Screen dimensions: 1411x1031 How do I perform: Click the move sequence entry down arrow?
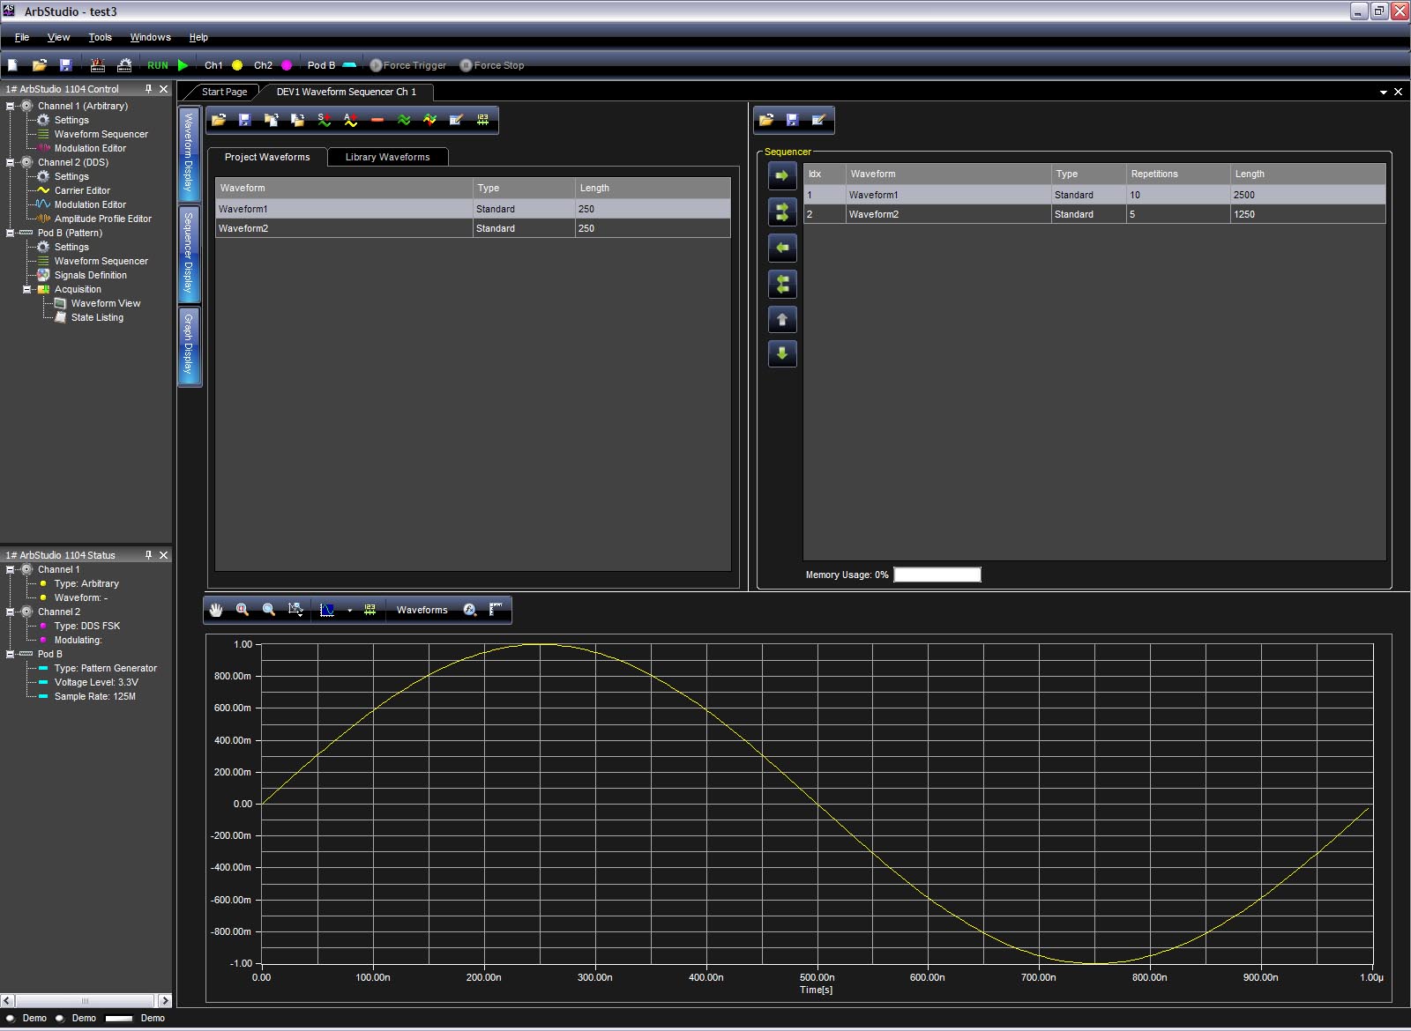(x=782, y=353)
